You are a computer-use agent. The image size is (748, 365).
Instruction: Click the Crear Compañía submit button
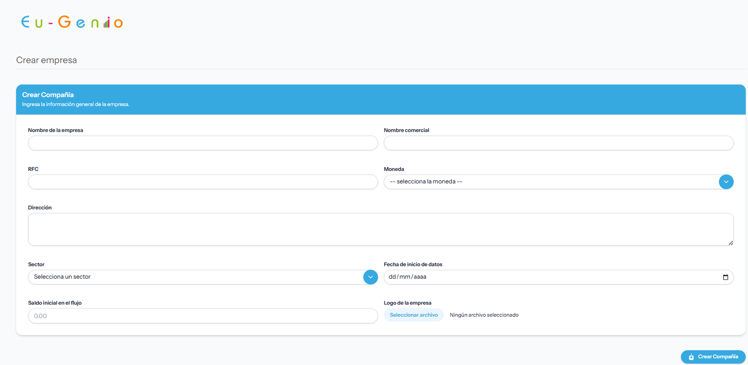coord(713,357)
